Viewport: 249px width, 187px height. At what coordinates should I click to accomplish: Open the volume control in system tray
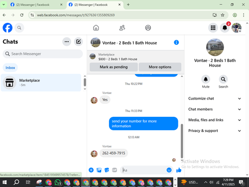pos(211,183)
